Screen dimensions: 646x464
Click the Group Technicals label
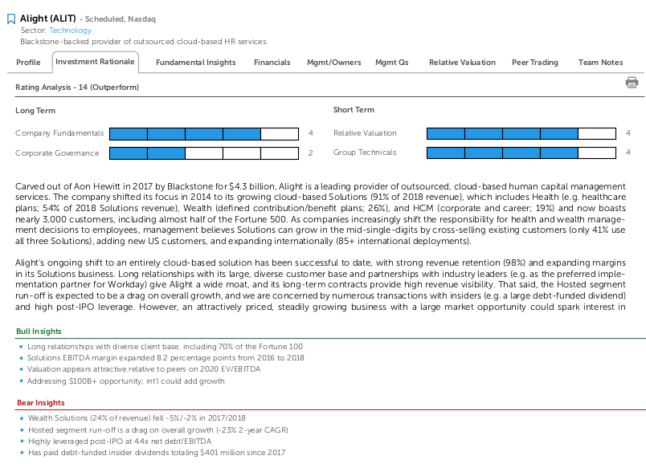(x=365, y=153)
